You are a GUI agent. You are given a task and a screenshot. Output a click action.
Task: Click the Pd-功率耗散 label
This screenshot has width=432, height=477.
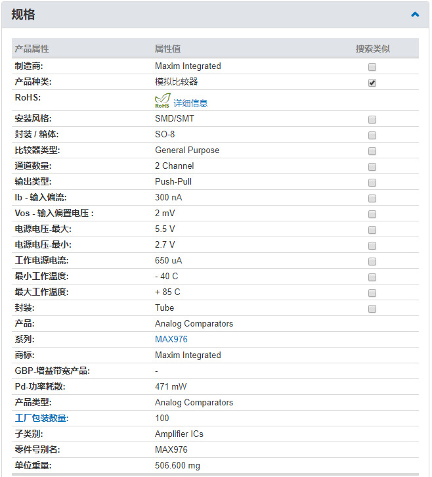40,386
